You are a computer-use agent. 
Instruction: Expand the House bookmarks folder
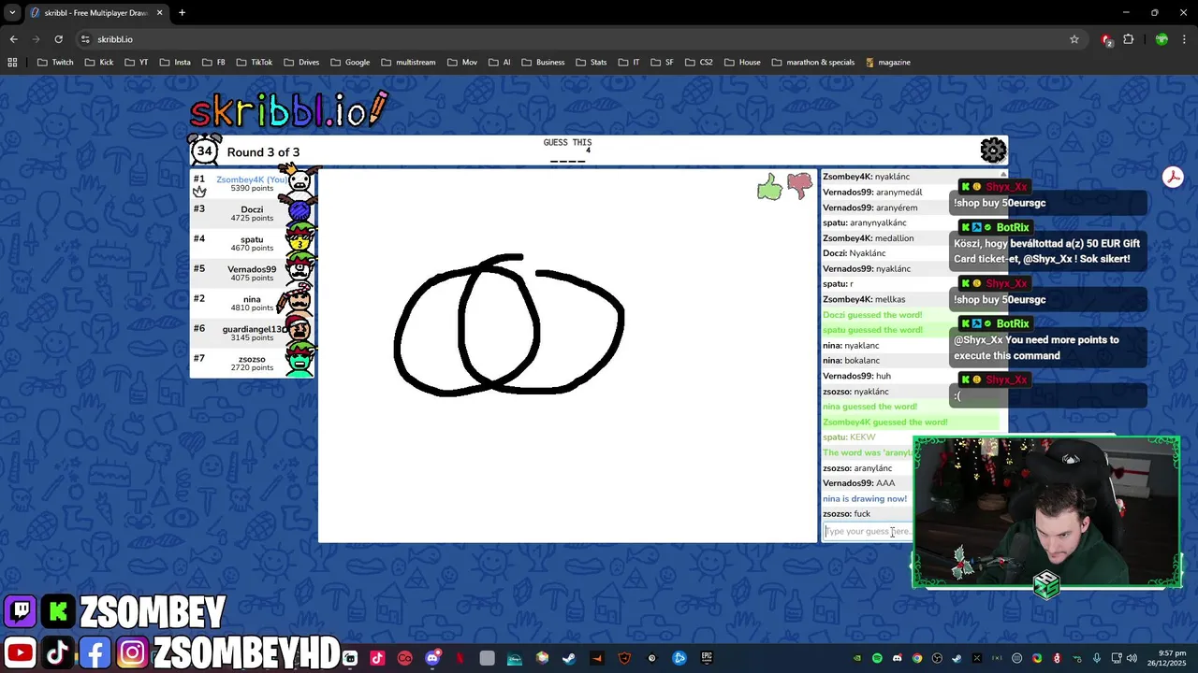(740, 63)
